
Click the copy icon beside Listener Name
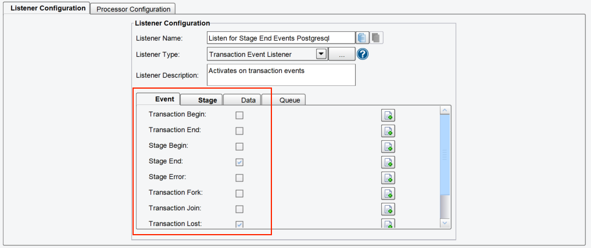click(362, 38)
